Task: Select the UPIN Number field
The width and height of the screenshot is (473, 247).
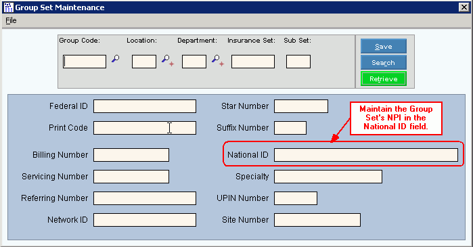Action: (x=296, y=198)
